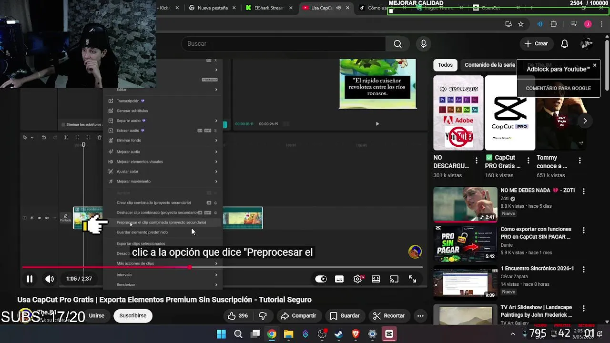Image resolution: width=610 pixels, height=343 pixels.
Task: Mute the Usa CapCut tab audio icon
Action: (338, 8)
